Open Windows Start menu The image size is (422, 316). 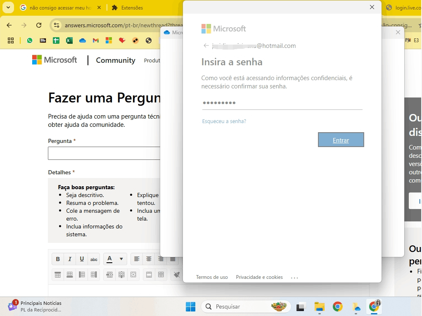point(190,306)
